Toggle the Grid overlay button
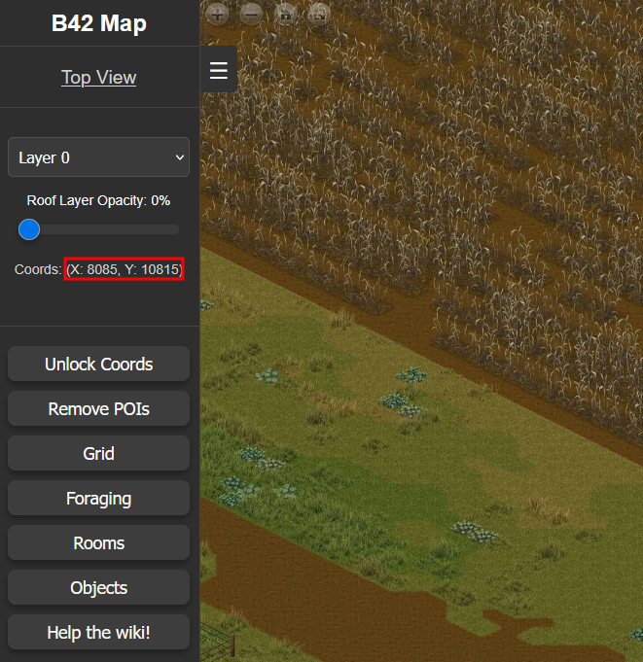The height and width of the screenshot is (662, 643). point(98,453)
